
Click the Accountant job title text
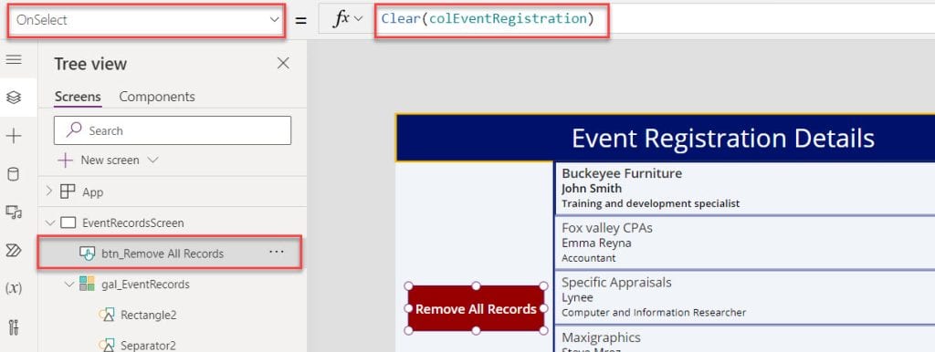click(x=589, y=258)
